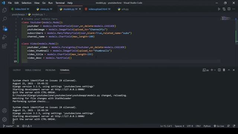Screen dimensions: 238x134
Task: Open the File menu
Action: 10,3
